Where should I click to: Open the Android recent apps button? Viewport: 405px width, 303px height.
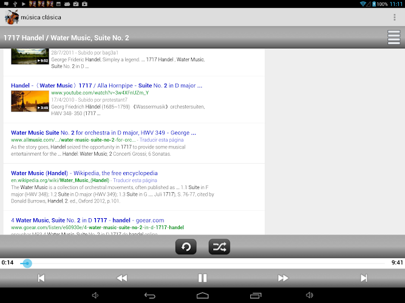pos(256,296)
